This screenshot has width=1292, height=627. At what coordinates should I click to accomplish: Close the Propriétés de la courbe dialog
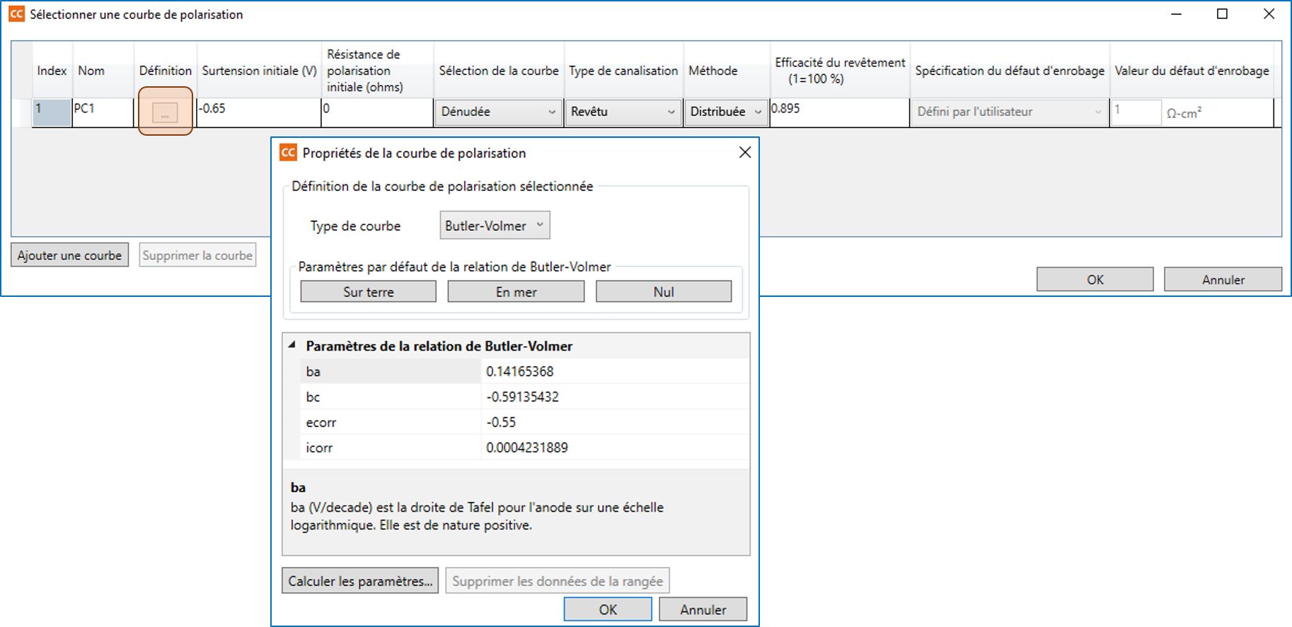744,153
